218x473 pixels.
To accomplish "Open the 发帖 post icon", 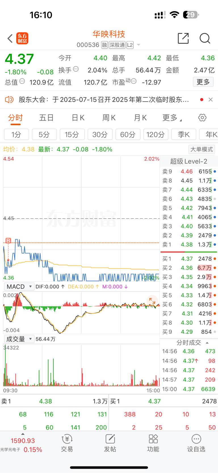I will (110, 443).
